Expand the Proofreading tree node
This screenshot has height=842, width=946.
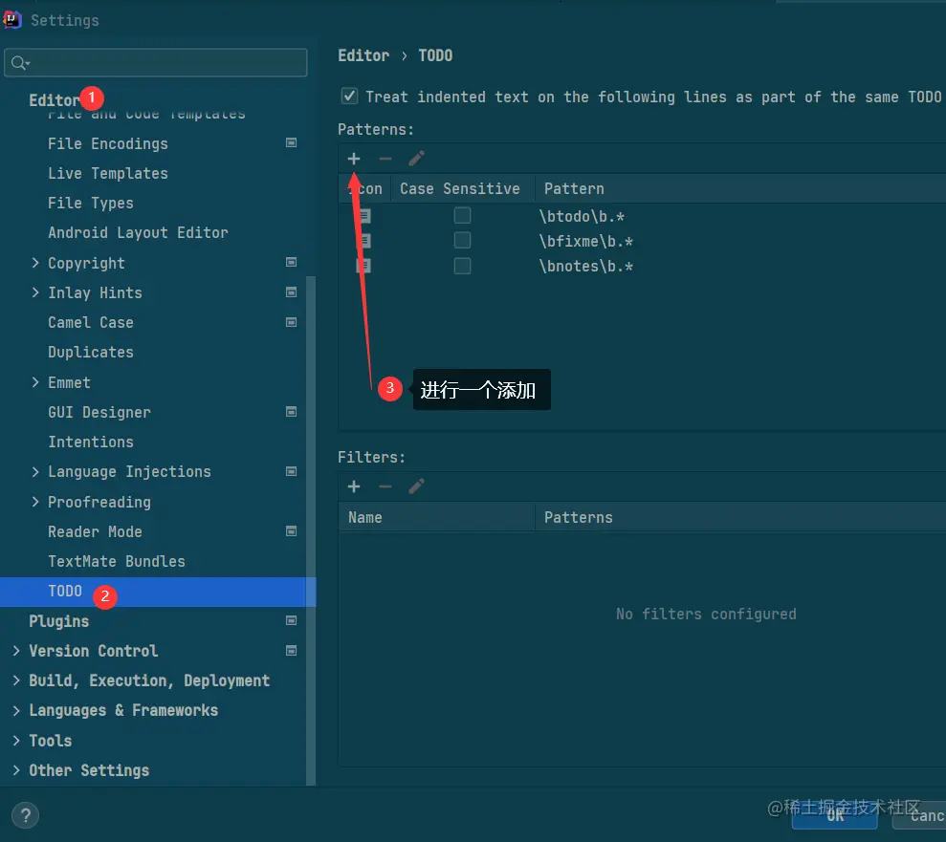click(x=35, y=502)
